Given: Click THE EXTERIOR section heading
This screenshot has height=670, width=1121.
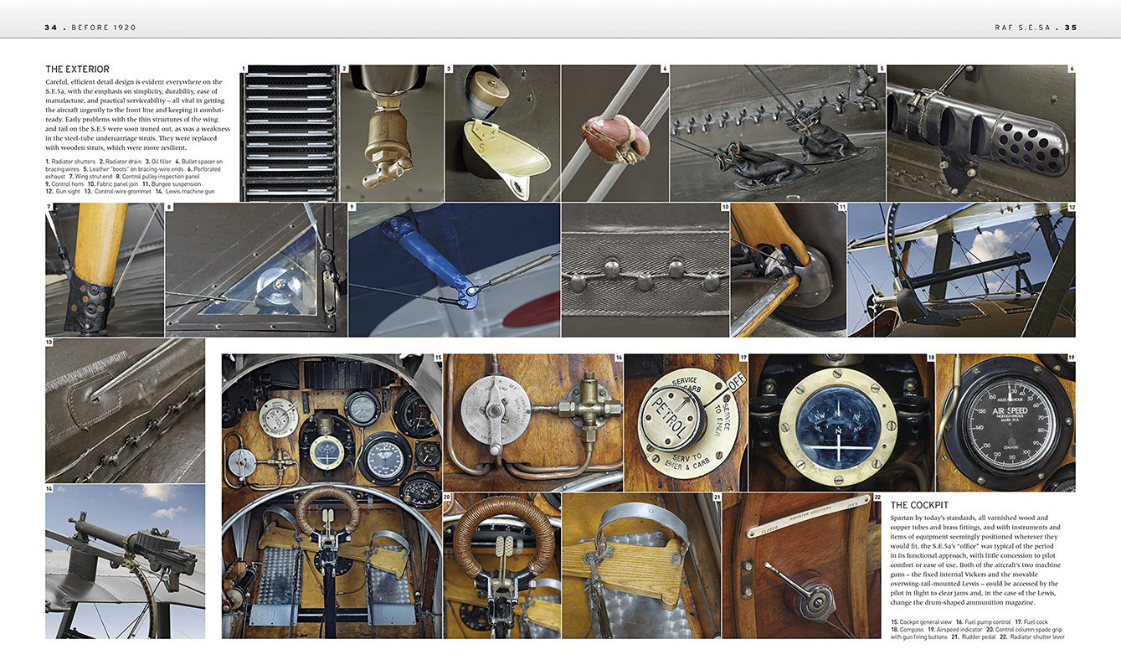Looking at the screenshot, I should point(77,69).
